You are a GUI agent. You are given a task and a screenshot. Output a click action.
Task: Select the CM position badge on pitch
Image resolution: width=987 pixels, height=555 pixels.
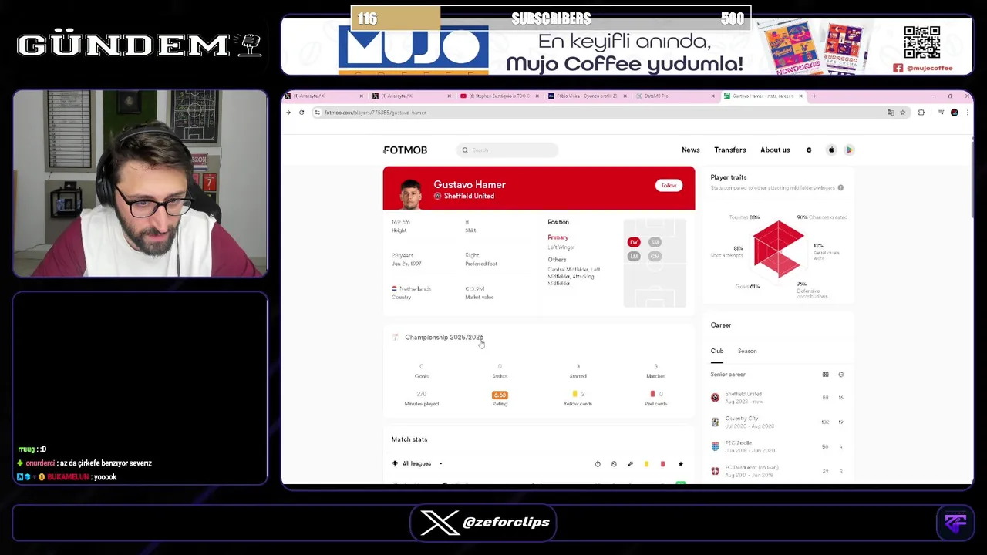[x=655, y=256]
